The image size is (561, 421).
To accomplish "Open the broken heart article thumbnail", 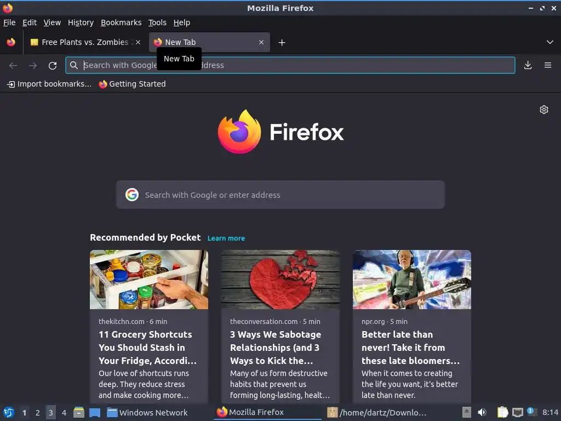I will (x=280, y=279).
